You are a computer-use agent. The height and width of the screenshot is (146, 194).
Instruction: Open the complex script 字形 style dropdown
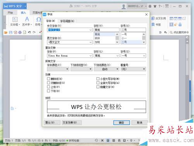click(117, 56)
